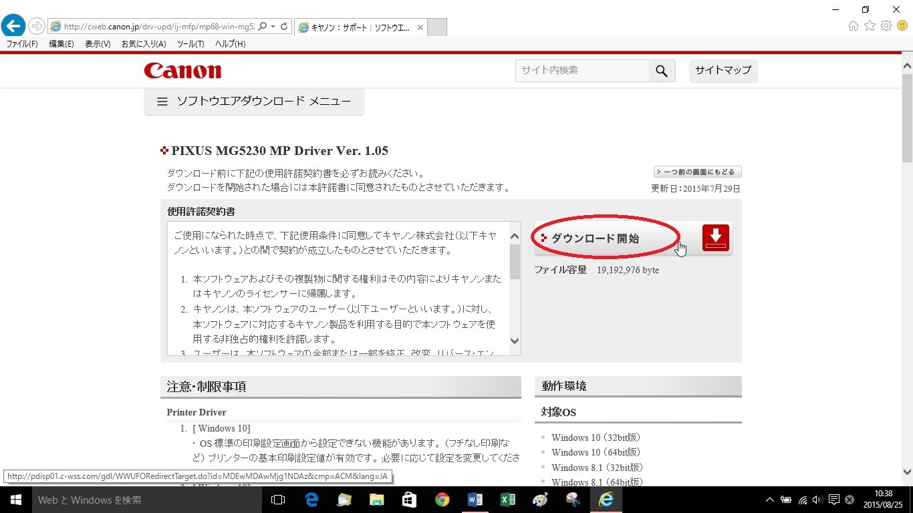This screenshot has height=513, width=913.
Task: Open Microsoft Word from taskbar
Action: [475, 500]
